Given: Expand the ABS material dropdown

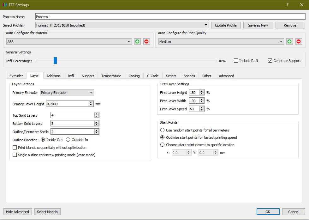Looking at the screenshot, I should pos(129,41).
